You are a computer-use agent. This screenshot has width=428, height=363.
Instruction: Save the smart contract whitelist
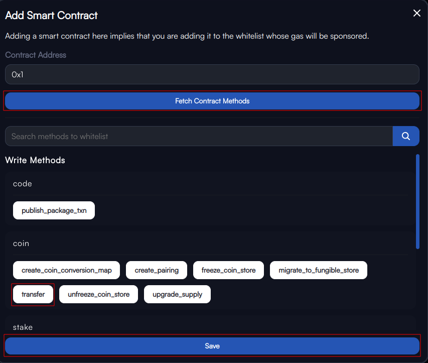212,346
